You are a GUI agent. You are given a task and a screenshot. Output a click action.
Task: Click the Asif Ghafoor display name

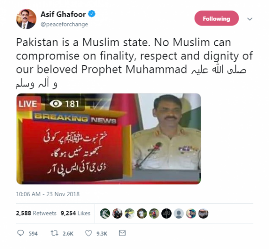point(63,14)
